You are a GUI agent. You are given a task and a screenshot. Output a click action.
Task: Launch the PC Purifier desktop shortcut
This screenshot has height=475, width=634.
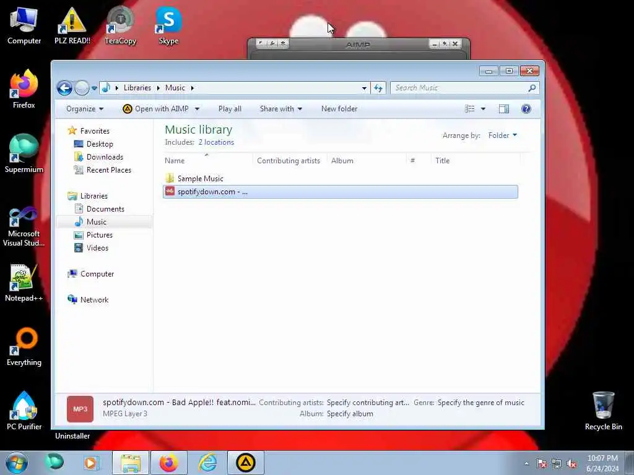(x=24, y=411)
